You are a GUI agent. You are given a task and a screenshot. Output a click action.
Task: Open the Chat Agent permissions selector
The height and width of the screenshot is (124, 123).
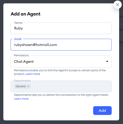[x=61, y=61]
